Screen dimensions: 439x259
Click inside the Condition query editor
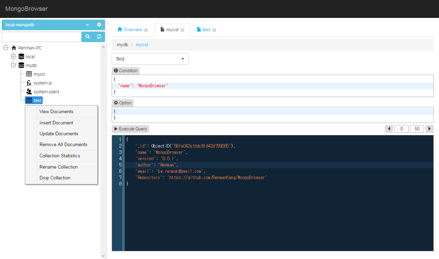(x=273, y=86)
